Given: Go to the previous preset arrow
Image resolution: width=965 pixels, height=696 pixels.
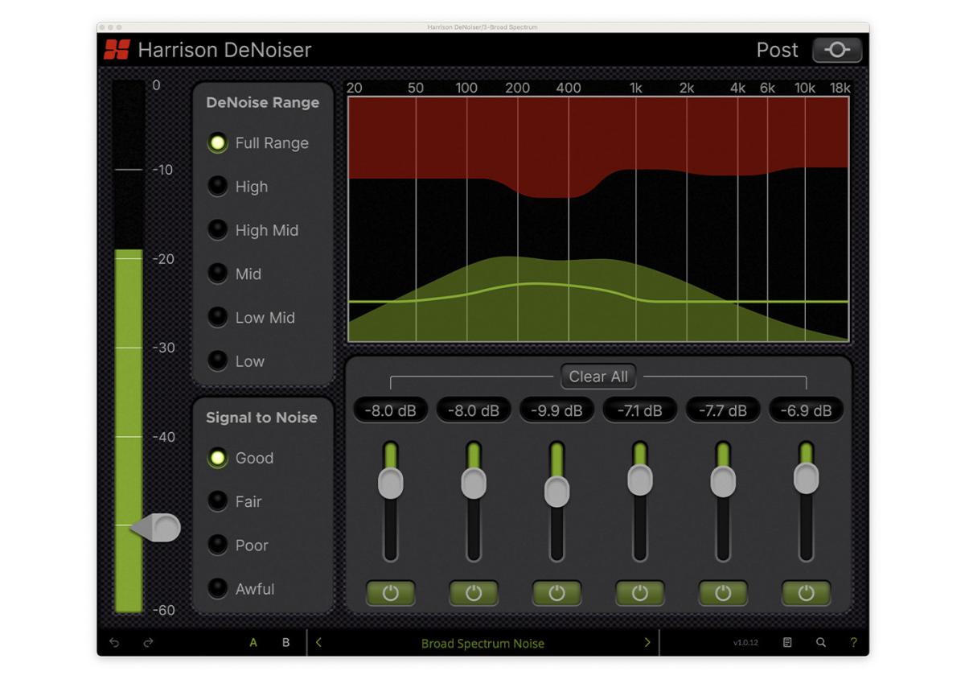Looking at the screenshot, I should pos(319,643).
